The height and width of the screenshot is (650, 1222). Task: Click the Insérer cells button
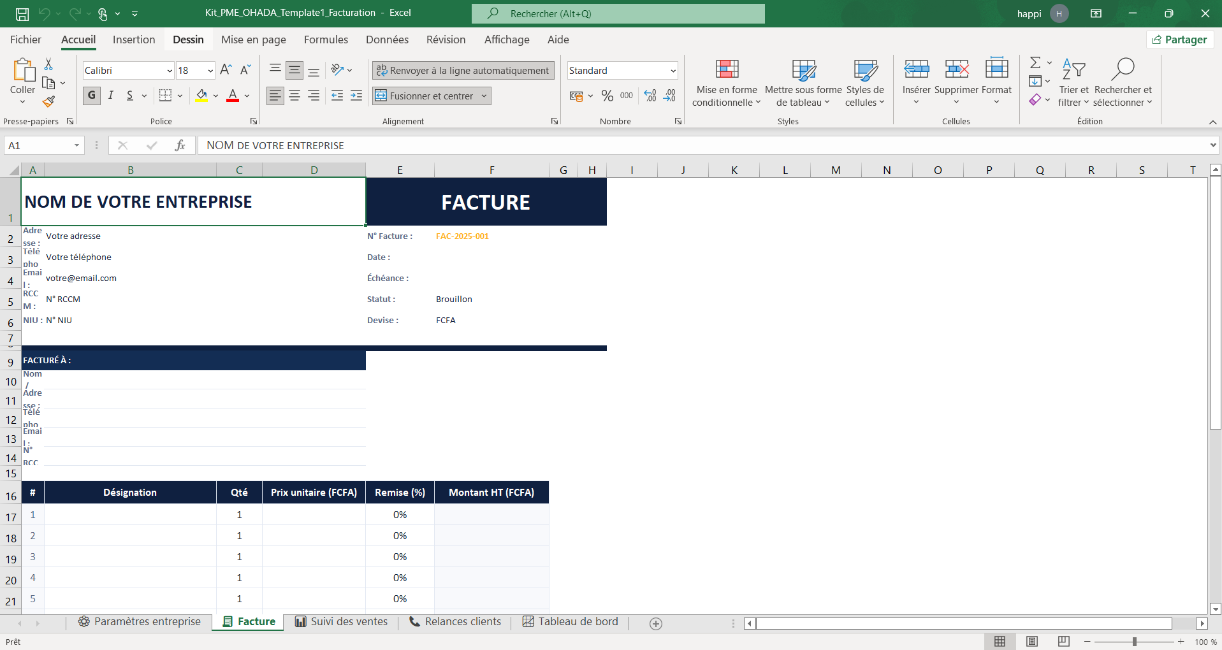coord(916,83)
